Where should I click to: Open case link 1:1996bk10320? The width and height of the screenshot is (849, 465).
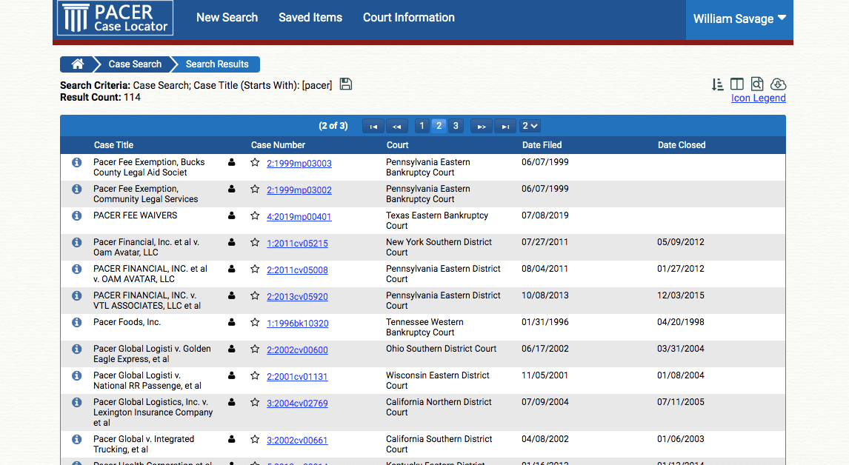[297, 323]
